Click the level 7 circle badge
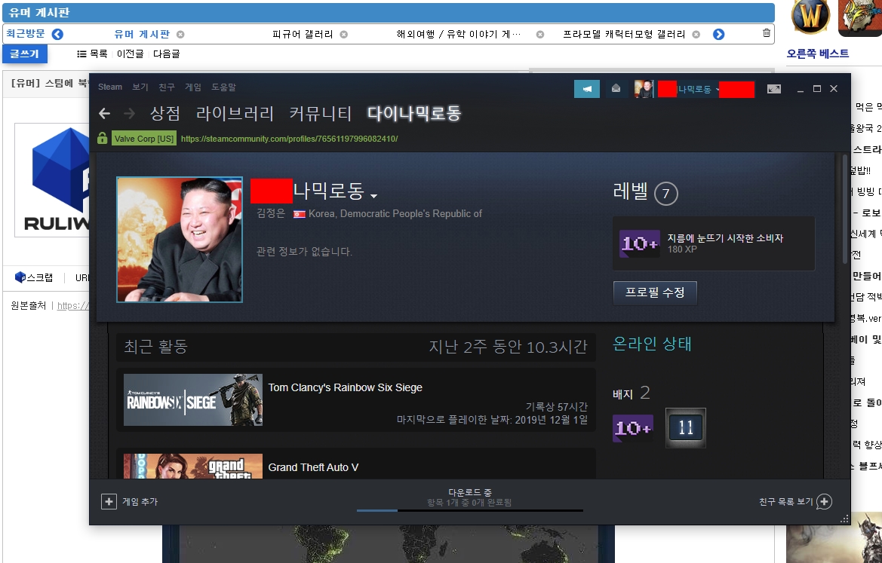Viewport: 882px width, 563px height. [666, 194]
